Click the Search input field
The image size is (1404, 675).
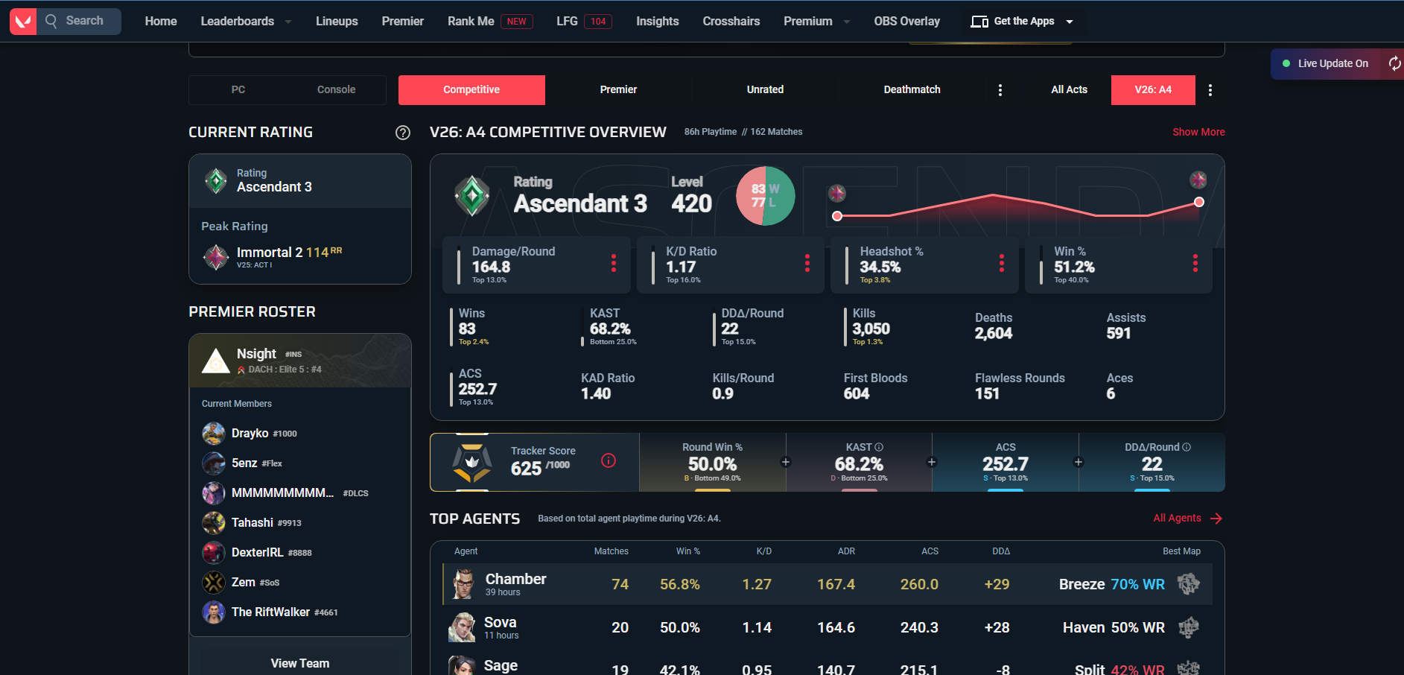point(80,22)
